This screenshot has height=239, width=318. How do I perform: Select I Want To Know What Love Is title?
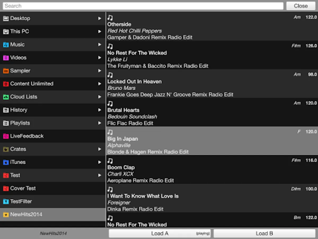pyautogui.click(x=143, y=196)
